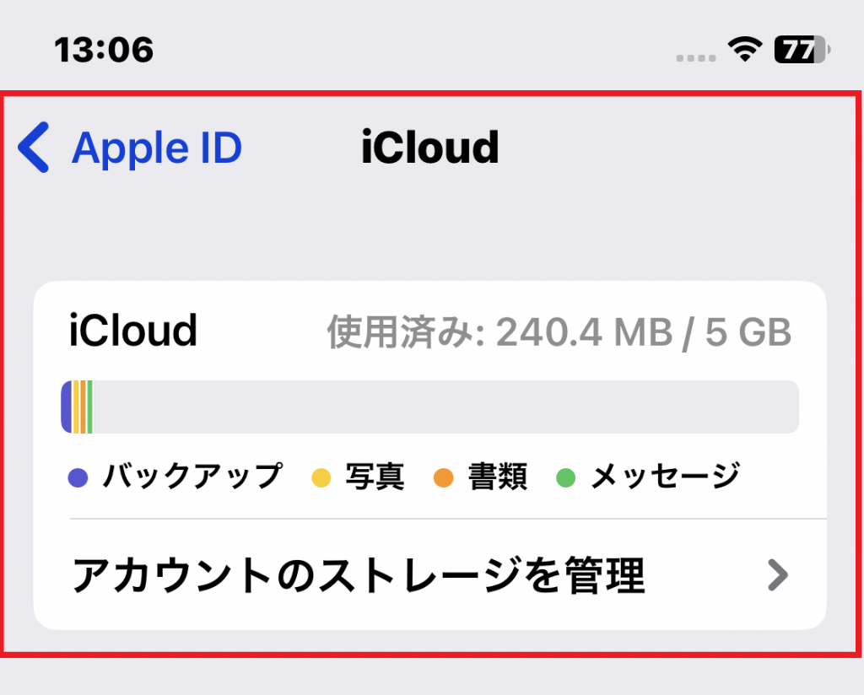Tap the cellular signal dots
This screenshot has height=695, width=864.
(x=696, y=58)
